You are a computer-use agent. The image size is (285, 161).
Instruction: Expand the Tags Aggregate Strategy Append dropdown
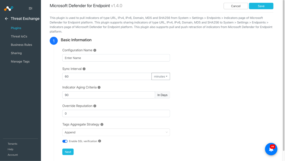tap(116, 132)
